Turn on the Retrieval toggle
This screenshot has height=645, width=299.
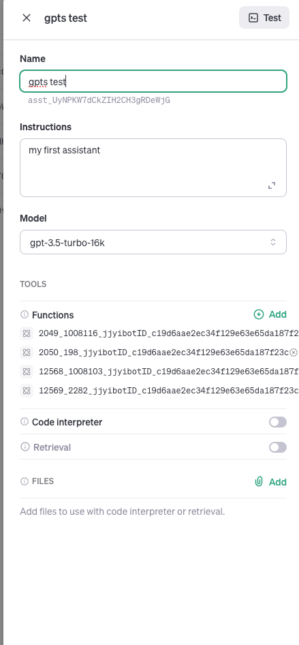278,447
